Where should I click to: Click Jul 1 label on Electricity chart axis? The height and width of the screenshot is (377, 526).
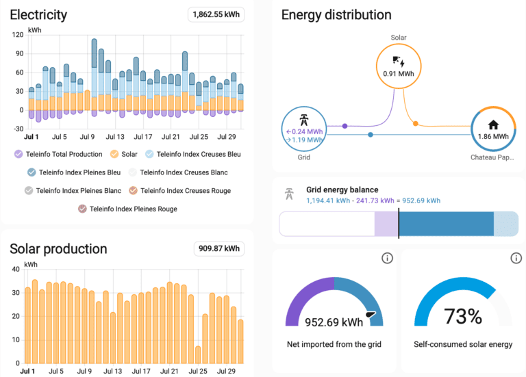pyautogui.click(x=32, y=137)
